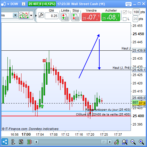Click the Clôture US 22h00 de la veille label
The width and height of the screenshot is (147, 147).
click(x=103, y=114)
